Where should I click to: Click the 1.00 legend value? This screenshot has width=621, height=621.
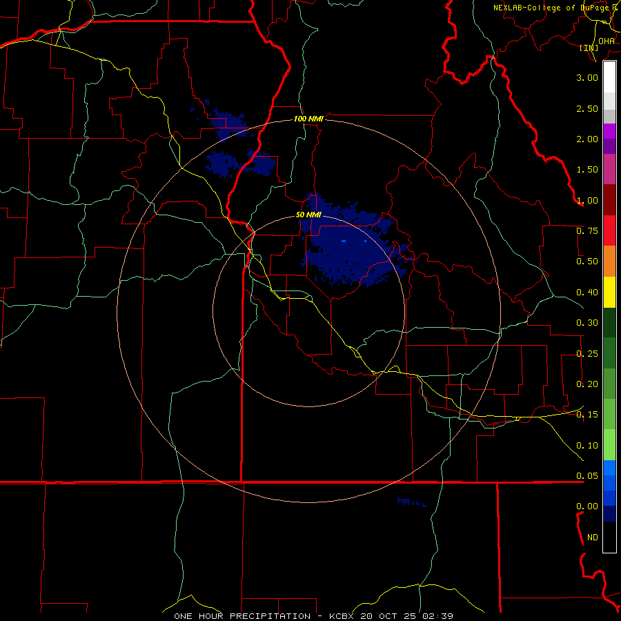[587, 200]
